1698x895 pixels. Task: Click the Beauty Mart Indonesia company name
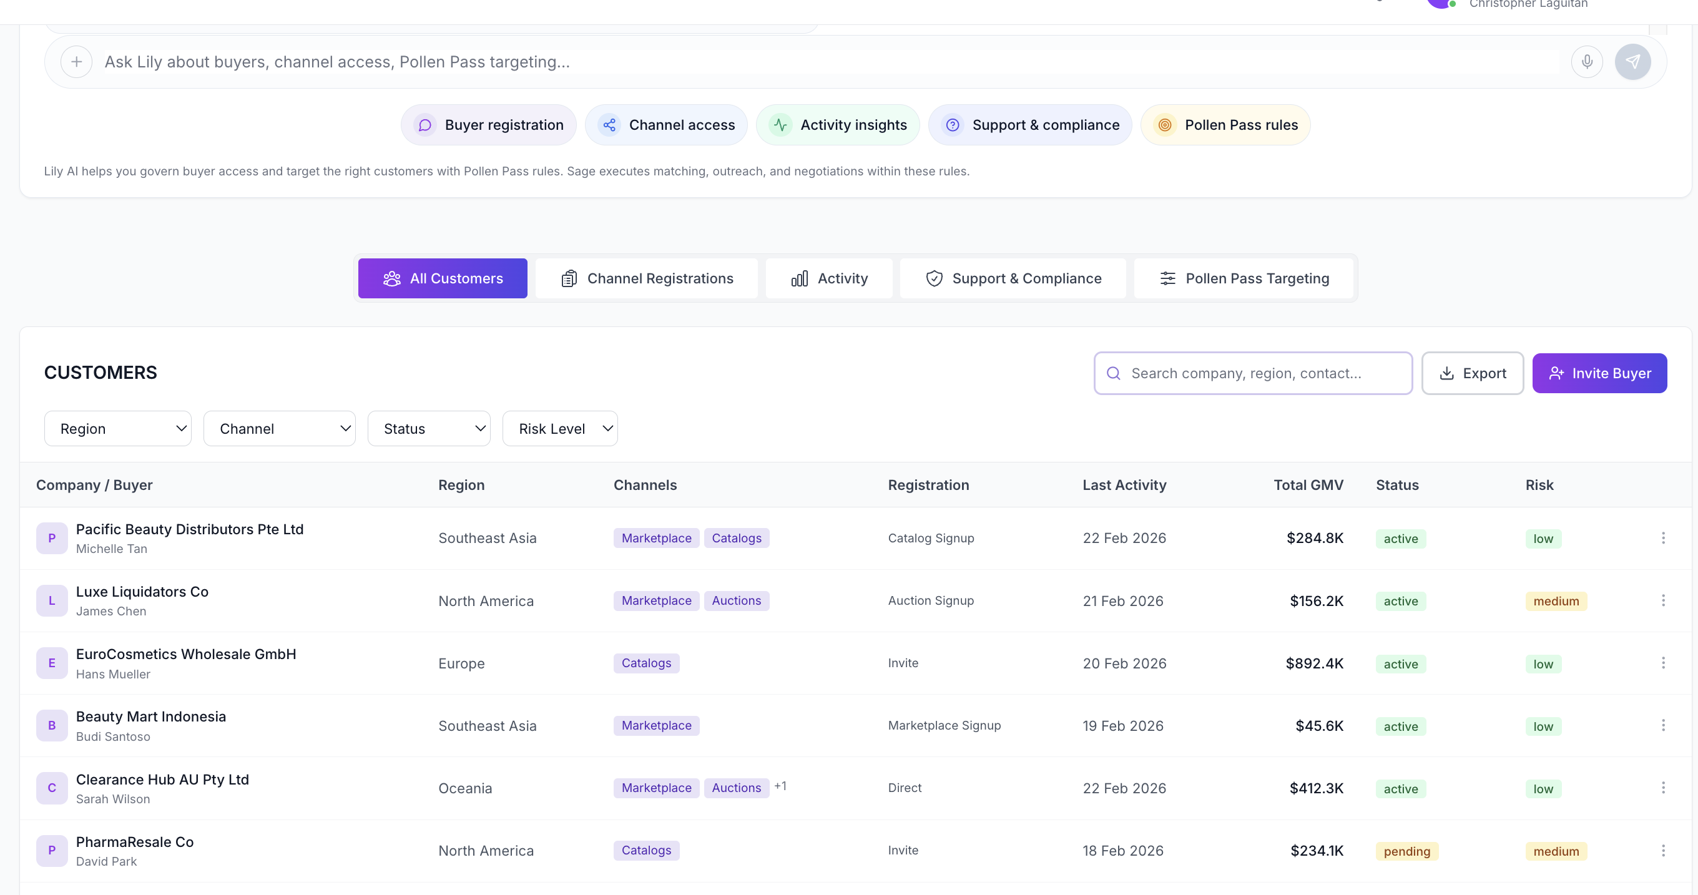tap(151, 716)
